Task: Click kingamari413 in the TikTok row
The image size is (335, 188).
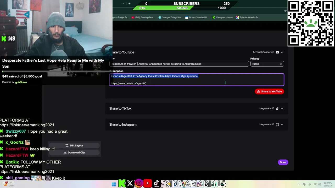Action: click(267, 108)
